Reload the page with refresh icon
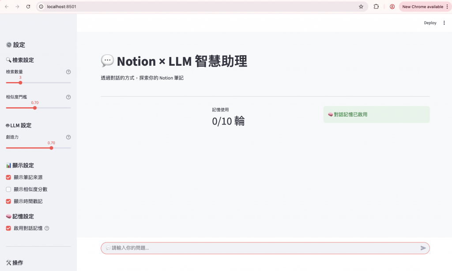452x271 pixels. point(28,7)
